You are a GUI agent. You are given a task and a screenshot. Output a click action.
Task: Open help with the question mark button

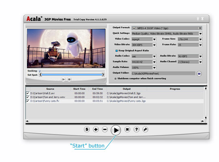(x=136, y=130)
